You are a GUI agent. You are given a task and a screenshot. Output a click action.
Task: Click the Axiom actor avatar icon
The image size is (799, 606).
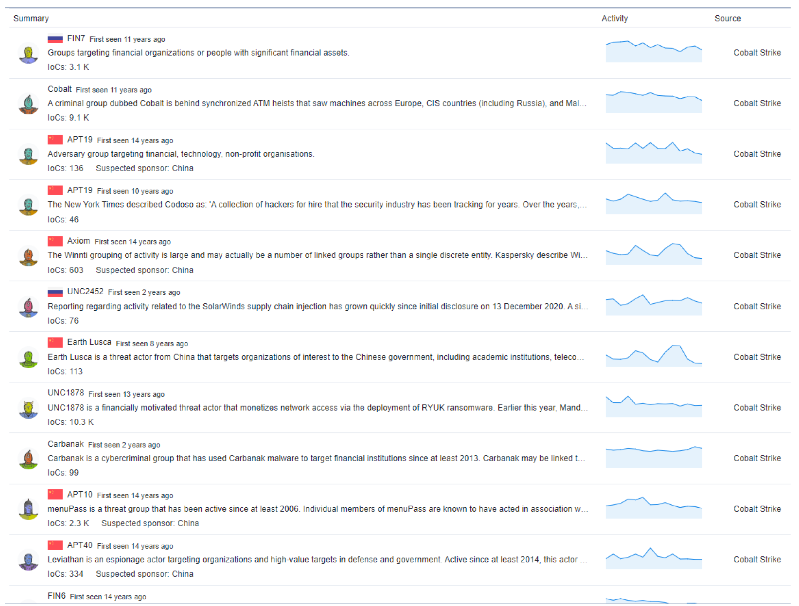[29, 256]
